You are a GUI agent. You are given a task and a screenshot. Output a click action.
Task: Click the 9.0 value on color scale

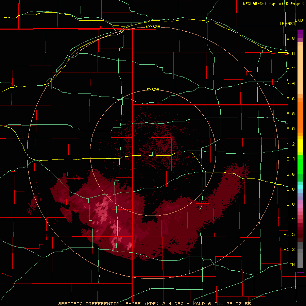[291, 53]
